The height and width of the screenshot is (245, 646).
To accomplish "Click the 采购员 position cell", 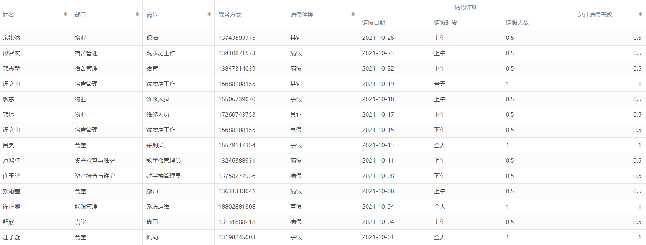I will [x=155, y=145].
